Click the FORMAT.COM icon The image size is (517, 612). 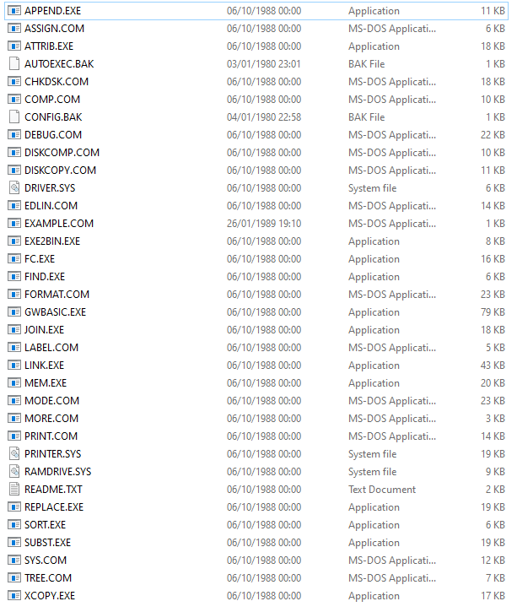pos(14,295)
